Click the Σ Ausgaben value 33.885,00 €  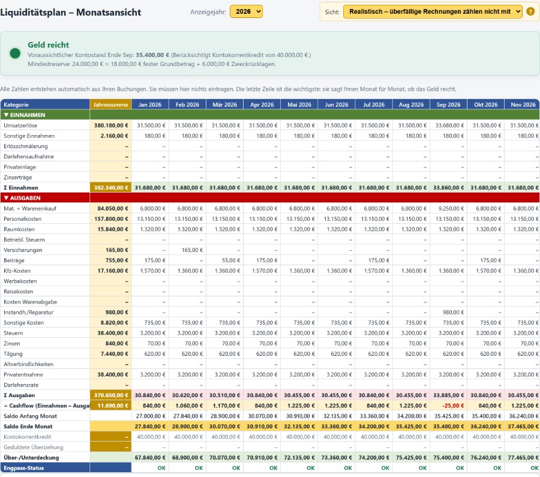point(449,395)
